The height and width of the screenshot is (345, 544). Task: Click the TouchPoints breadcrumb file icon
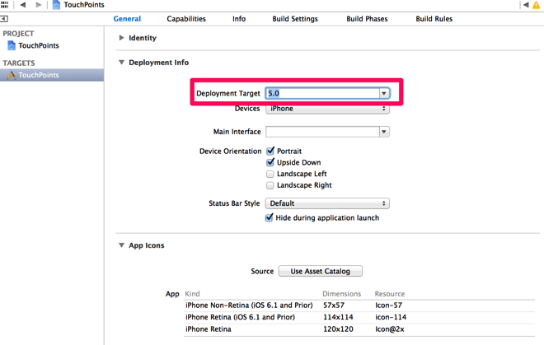(56, 5)
